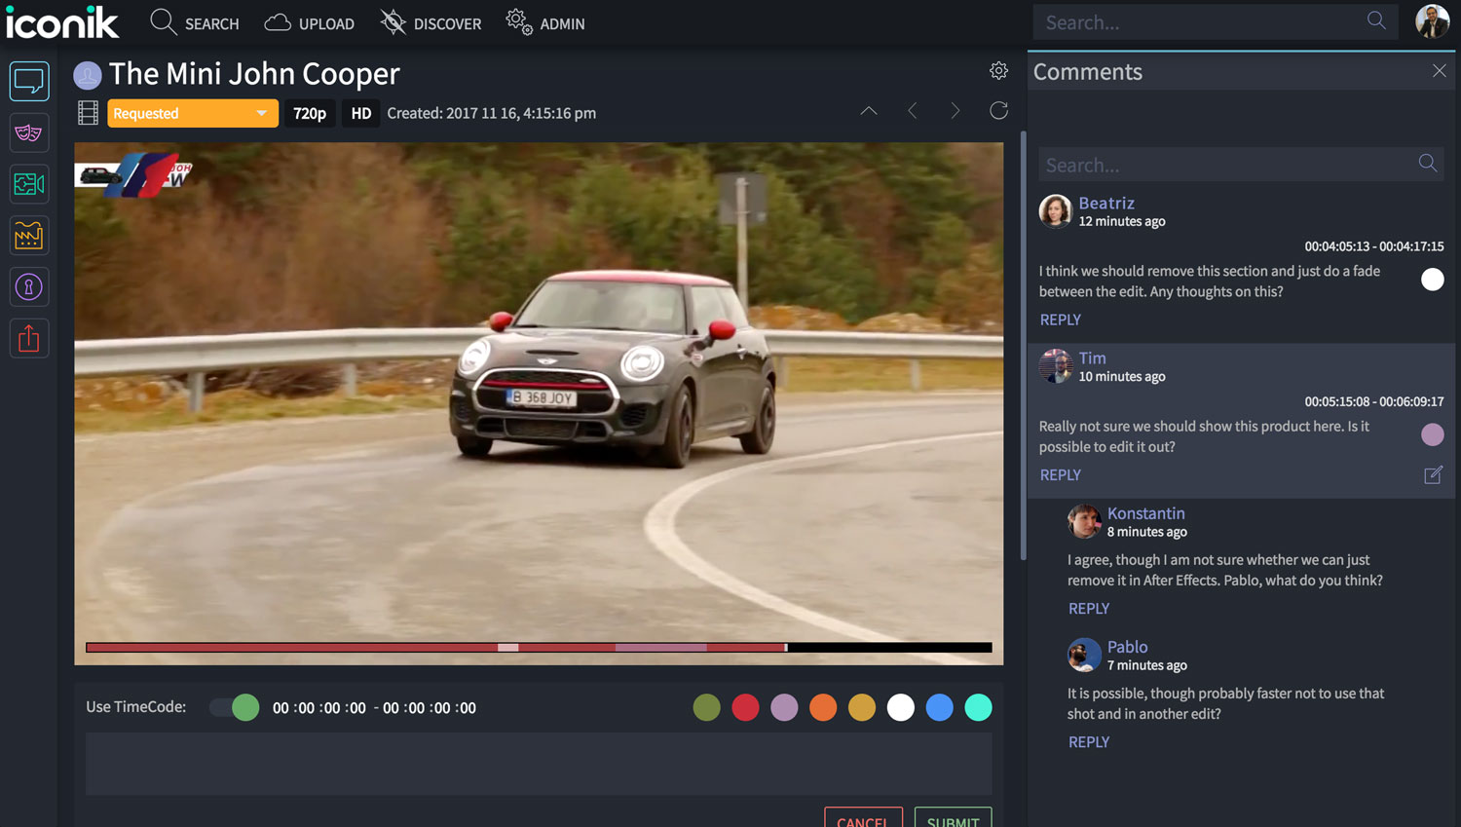The height and width of the screenshot is (827, 1461).
Task: Go to next asset arrow
Action: [x=955, y=111]
